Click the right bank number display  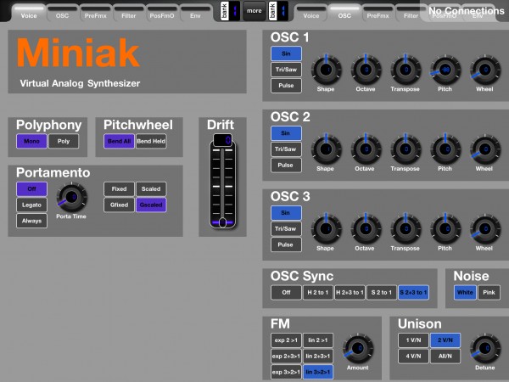point(282,11)
